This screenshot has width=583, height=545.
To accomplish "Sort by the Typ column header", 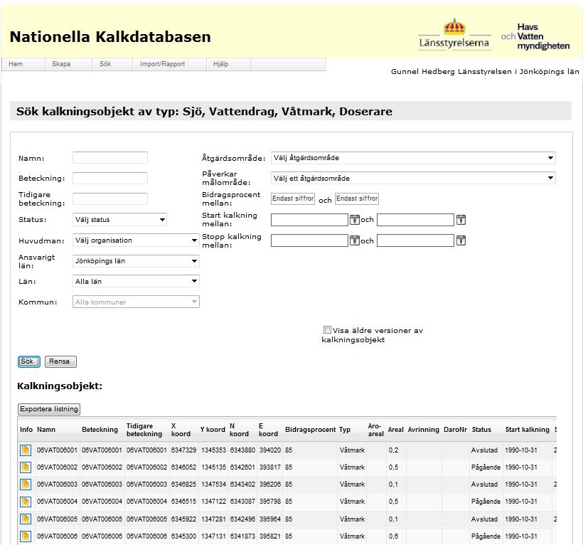I will coord(345,430).
